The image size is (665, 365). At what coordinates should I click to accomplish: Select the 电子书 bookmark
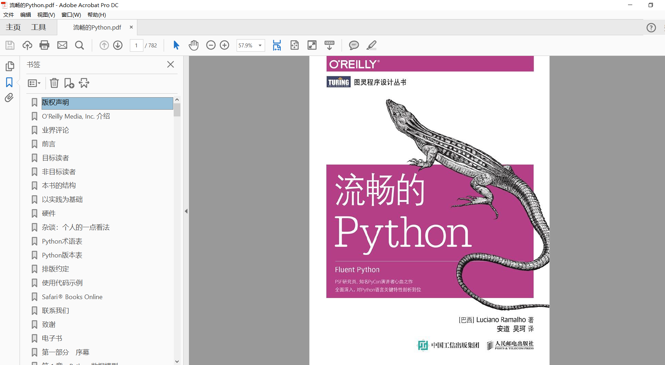[52, 339]
